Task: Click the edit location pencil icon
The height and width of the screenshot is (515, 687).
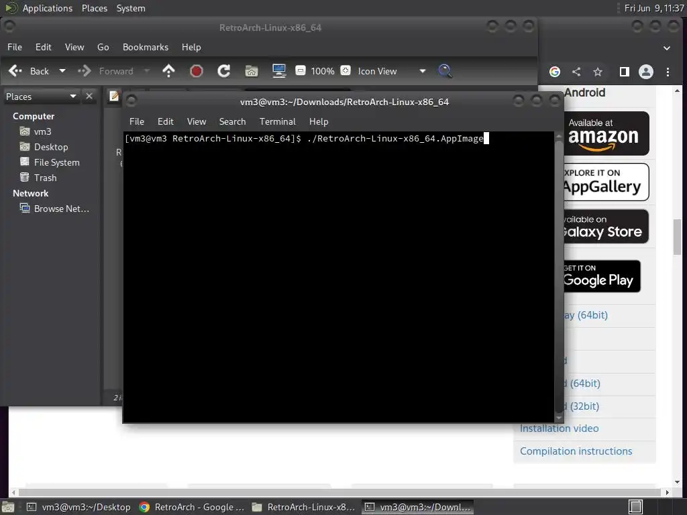Action: [x=114, y=96]
